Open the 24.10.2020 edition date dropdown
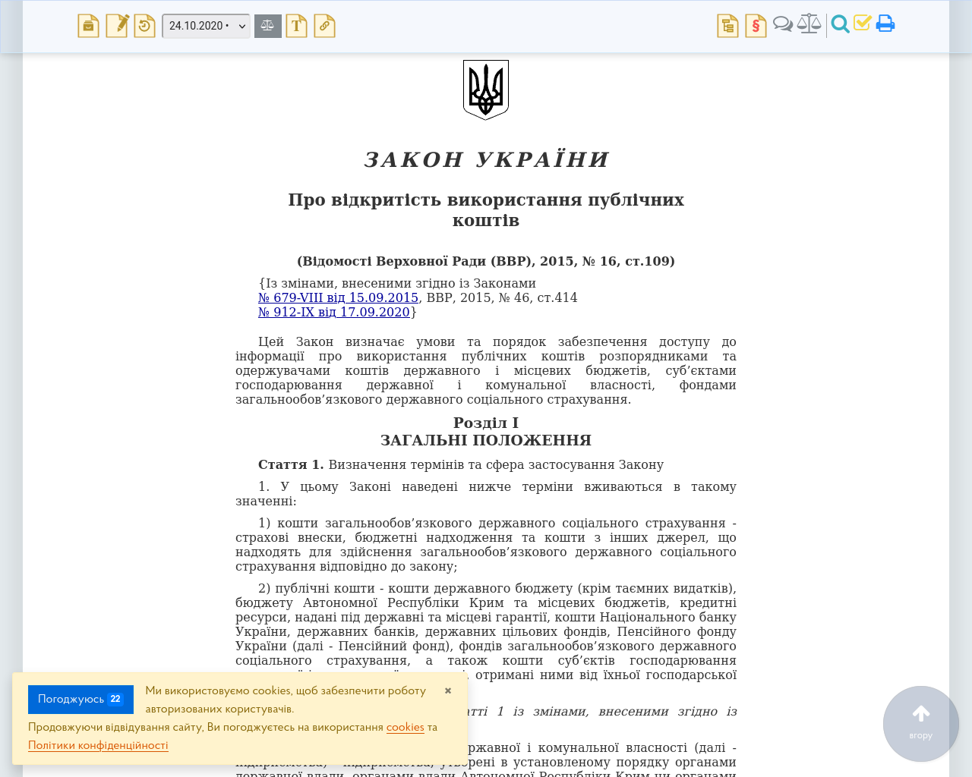Viewport: 972px width, 777px height. tap(206, 26)
